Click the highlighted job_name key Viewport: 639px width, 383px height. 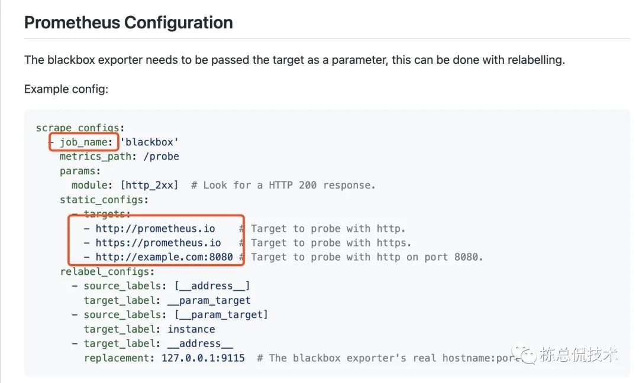(85, 142)
